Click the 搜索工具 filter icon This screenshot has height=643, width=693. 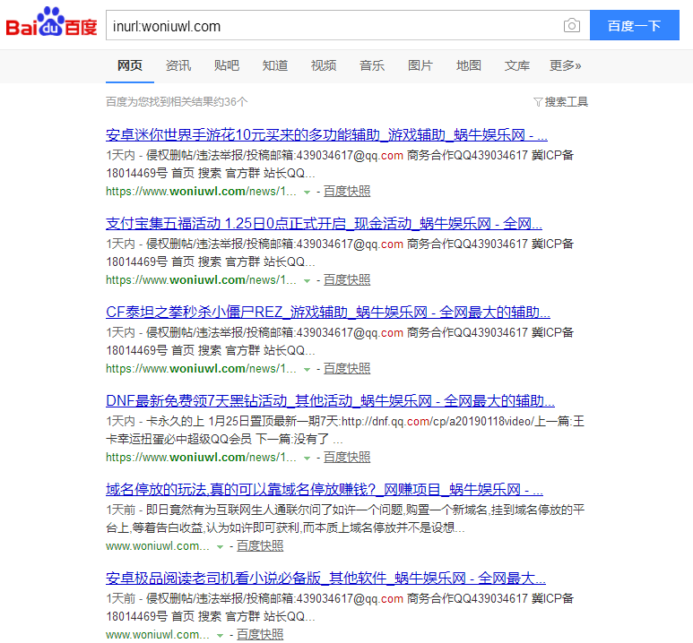tap(537, 102)
